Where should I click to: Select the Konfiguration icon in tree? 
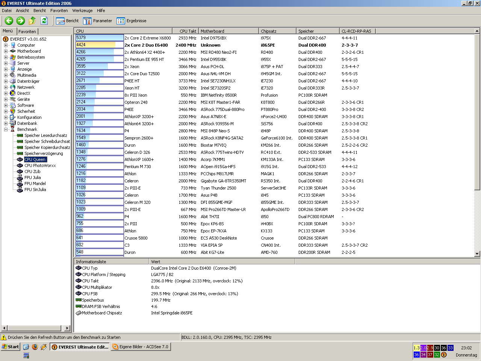click(x=13, y=117)
